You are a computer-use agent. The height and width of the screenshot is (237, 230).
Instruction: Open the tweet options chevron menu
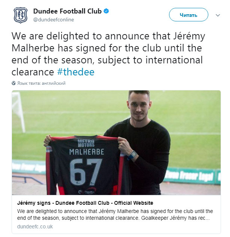coord(218,15)
